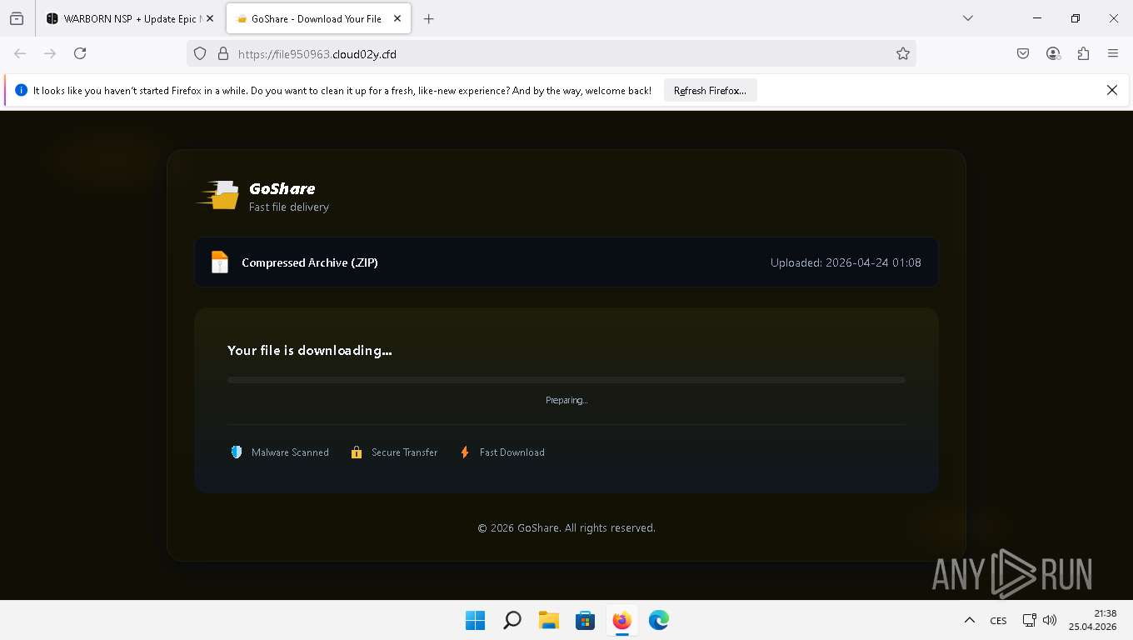Open network status tray icon

(1030, 620)
